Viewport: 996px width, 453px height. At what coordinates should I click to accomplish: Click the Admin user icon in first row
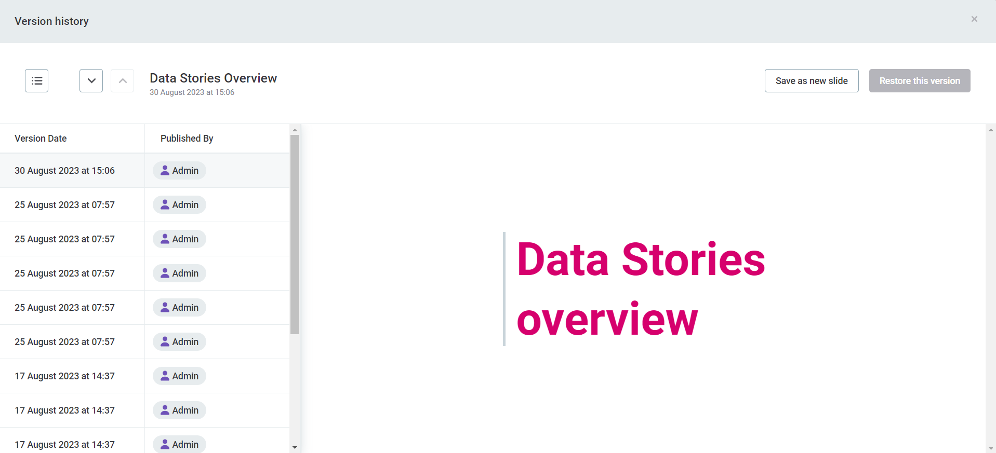tap(165, 171)
